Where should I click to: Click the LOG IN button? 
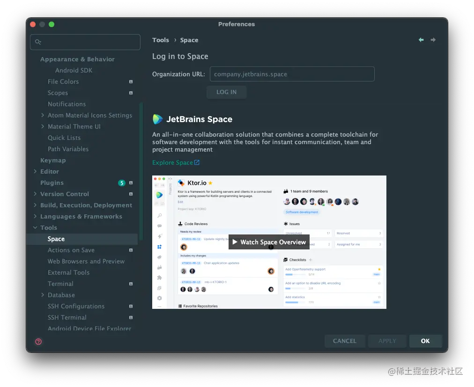point(226,92)
